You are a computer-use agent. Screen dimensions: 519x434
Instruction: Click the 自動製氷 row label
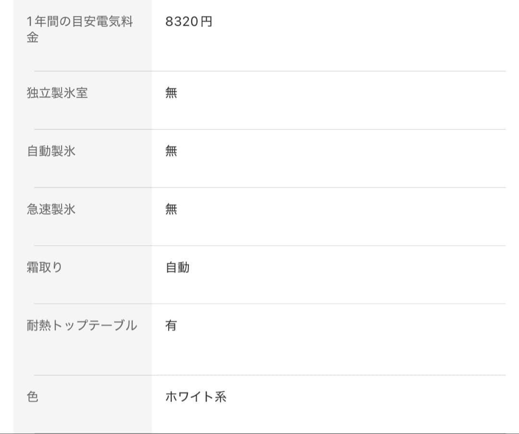(x=51, y=151)
